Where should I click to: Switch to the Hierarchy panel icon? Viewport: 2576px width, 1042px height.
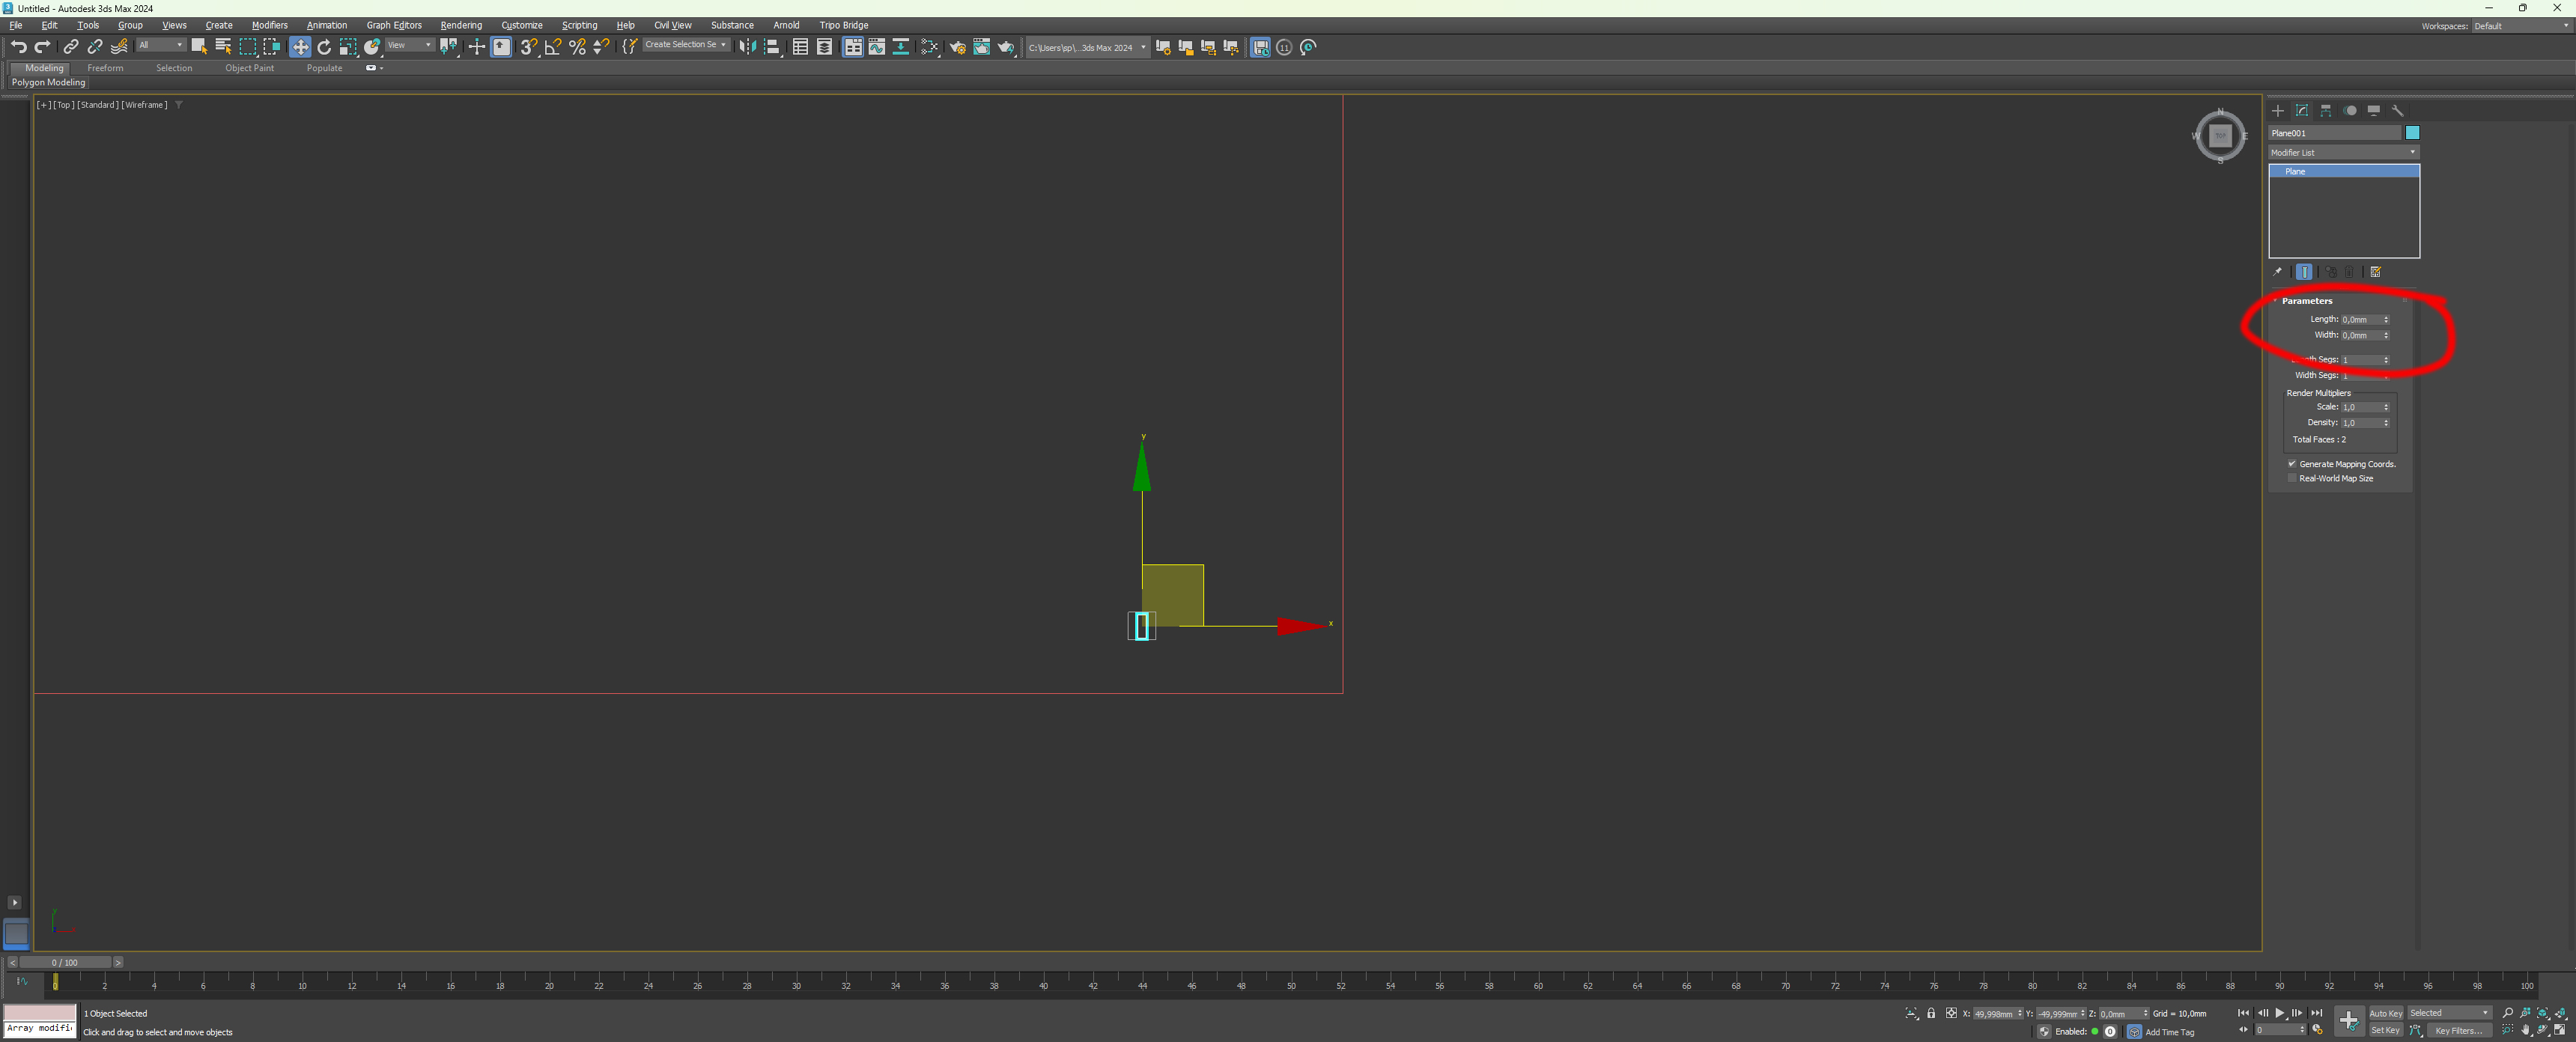(x=2326, y=111)
